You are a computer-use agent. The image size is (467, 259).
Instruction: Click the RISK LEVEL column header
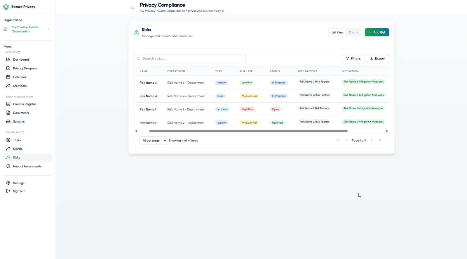[x=247, y=71]
